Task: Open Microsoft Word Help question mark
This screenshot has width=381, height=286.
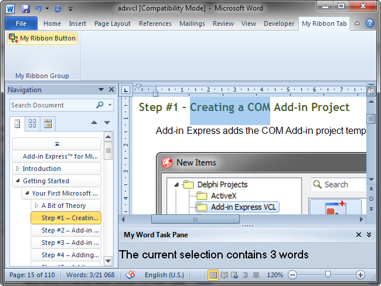Action: click(x=370, y=23)
